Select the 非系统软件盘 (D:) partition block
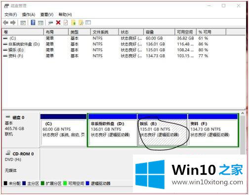This screenshot has width=249, height=195. [113, 130]
